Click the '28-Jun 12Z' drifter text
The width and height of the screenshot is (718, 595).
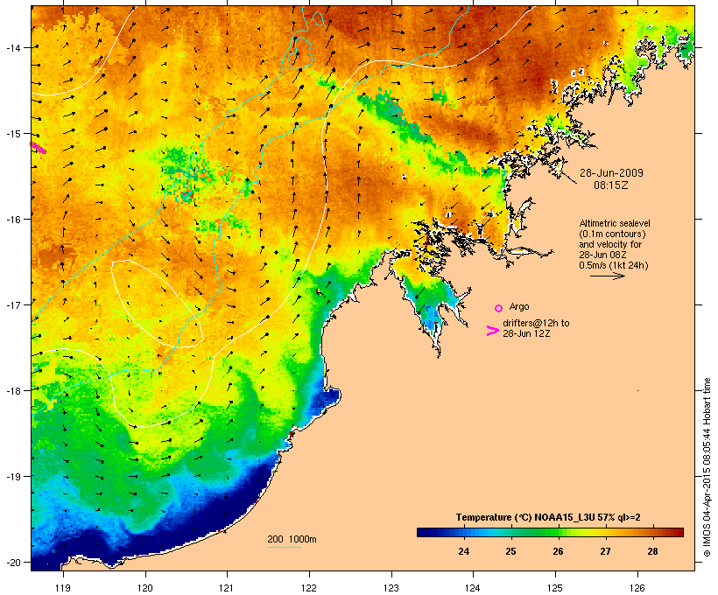pyautogui.click(x=526, y=333)
